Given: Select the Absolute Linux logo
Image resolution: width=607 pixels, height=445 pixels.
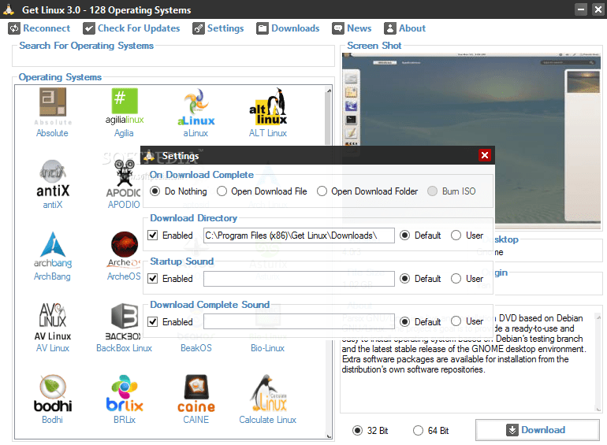Looking at the screenshot, I should click(x=53, y=106).
